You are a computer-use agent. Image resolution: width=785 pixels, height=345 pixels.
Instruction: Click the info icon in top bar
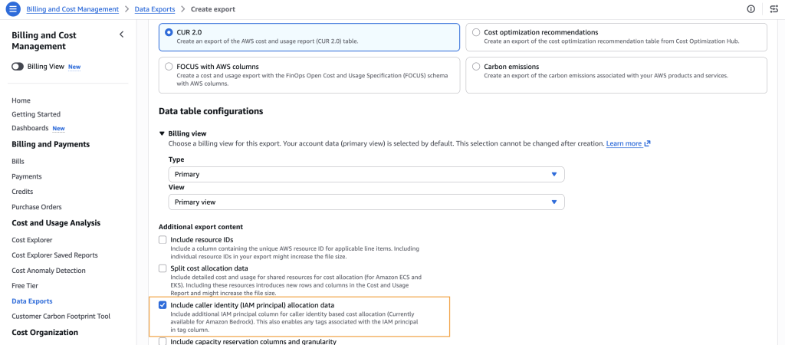coord(750,9)
